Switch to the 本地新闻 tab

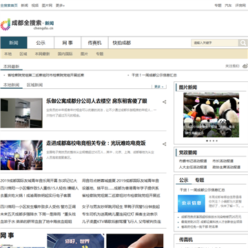point(11,85)
